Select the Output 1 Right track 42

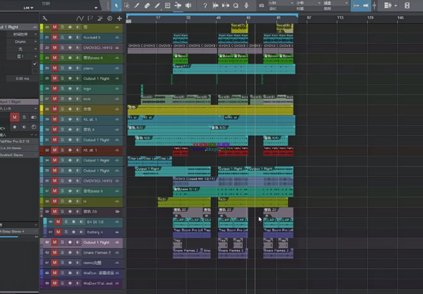(x=96, y=242)
